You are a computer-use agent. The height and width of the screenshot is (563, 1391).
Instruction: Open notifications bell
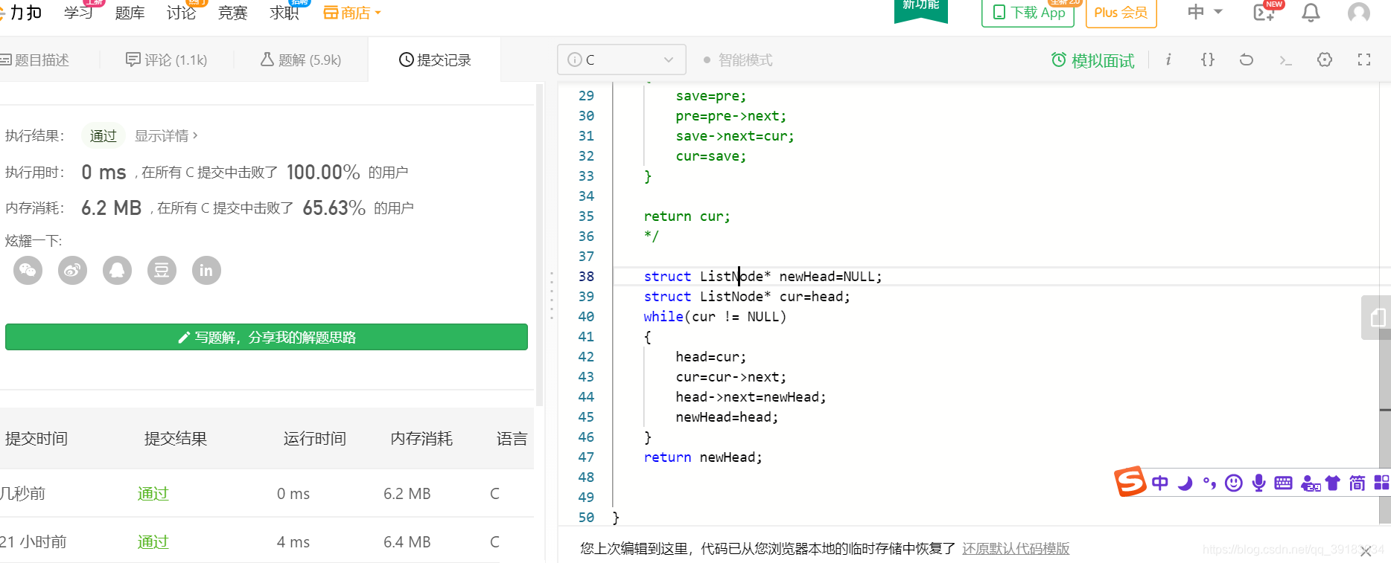click(1311, 13)
